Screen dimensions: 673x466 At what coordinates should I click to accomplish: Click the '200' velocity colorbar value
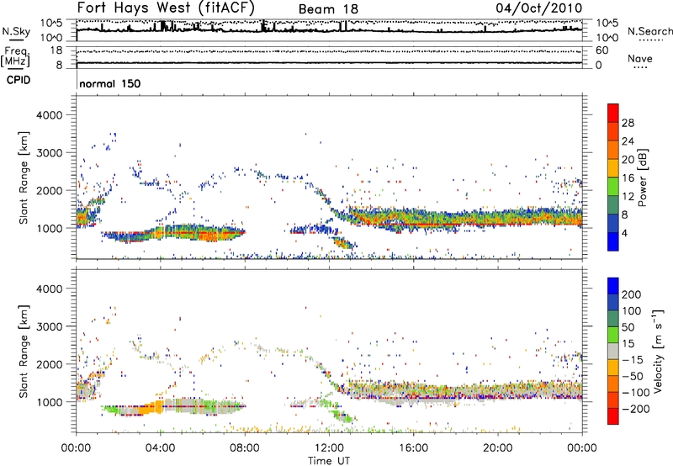point(632,294)
